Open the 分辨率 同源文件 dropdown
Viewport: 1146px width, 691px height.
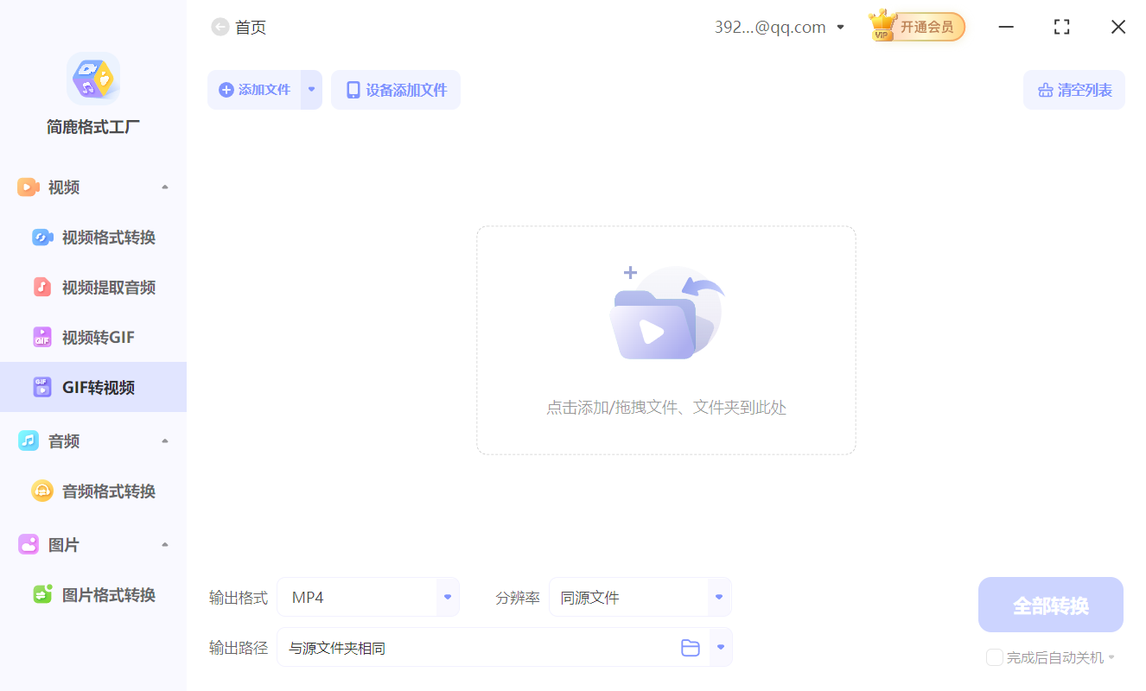[x=717, y=597]
